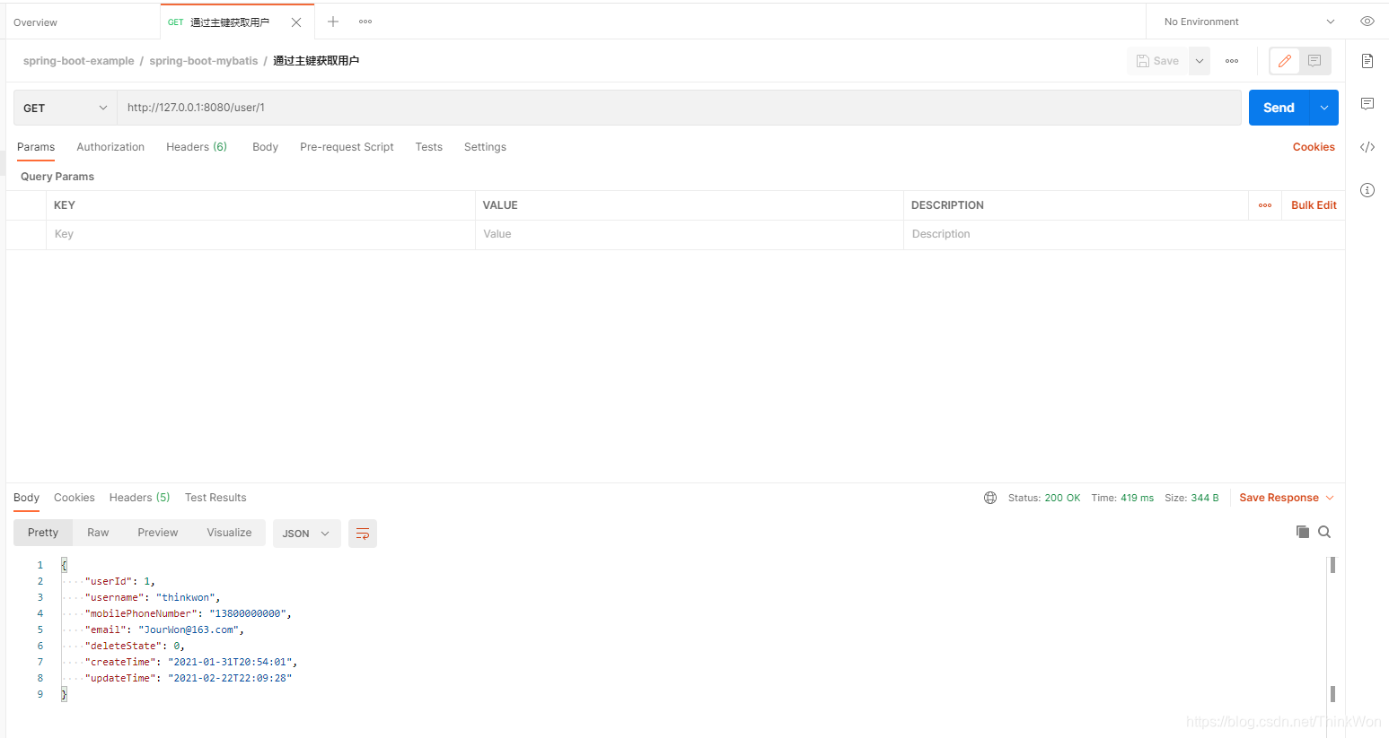The width and height of the screenshot is (1389, 738).
Task: Close the 通过主键获取用户 request tab
Action: pyautogui.click(x=296, y=22)
